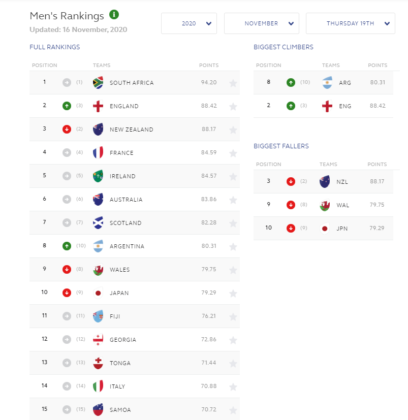
Task: Open the Thursday 19th day dropdown
Action: coord(351,23)
